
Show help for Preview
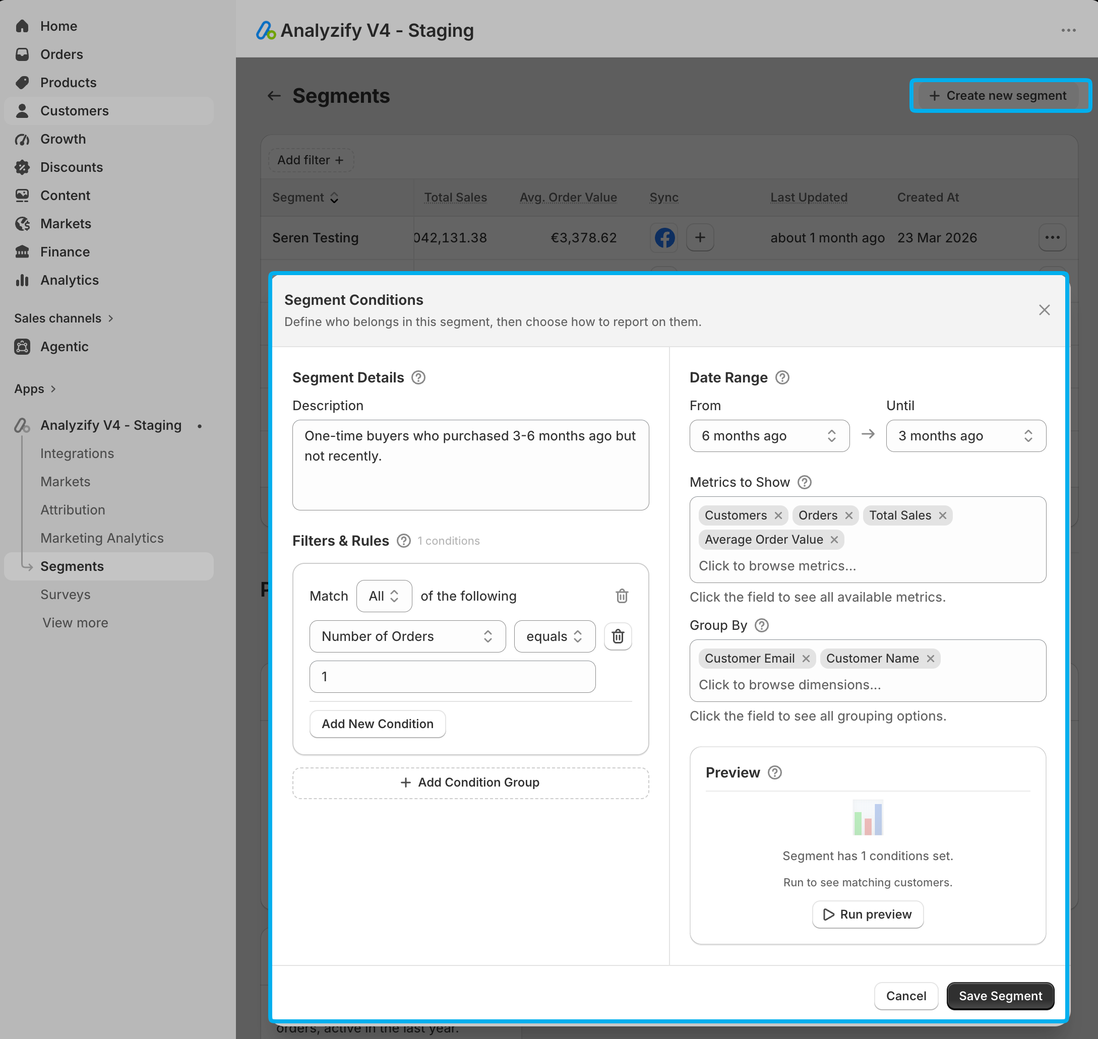(x=774, y=773)
